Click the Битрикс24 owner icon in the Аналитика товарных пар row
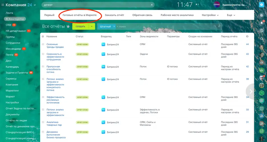This screenshot has width=267, height=142. 103,122
